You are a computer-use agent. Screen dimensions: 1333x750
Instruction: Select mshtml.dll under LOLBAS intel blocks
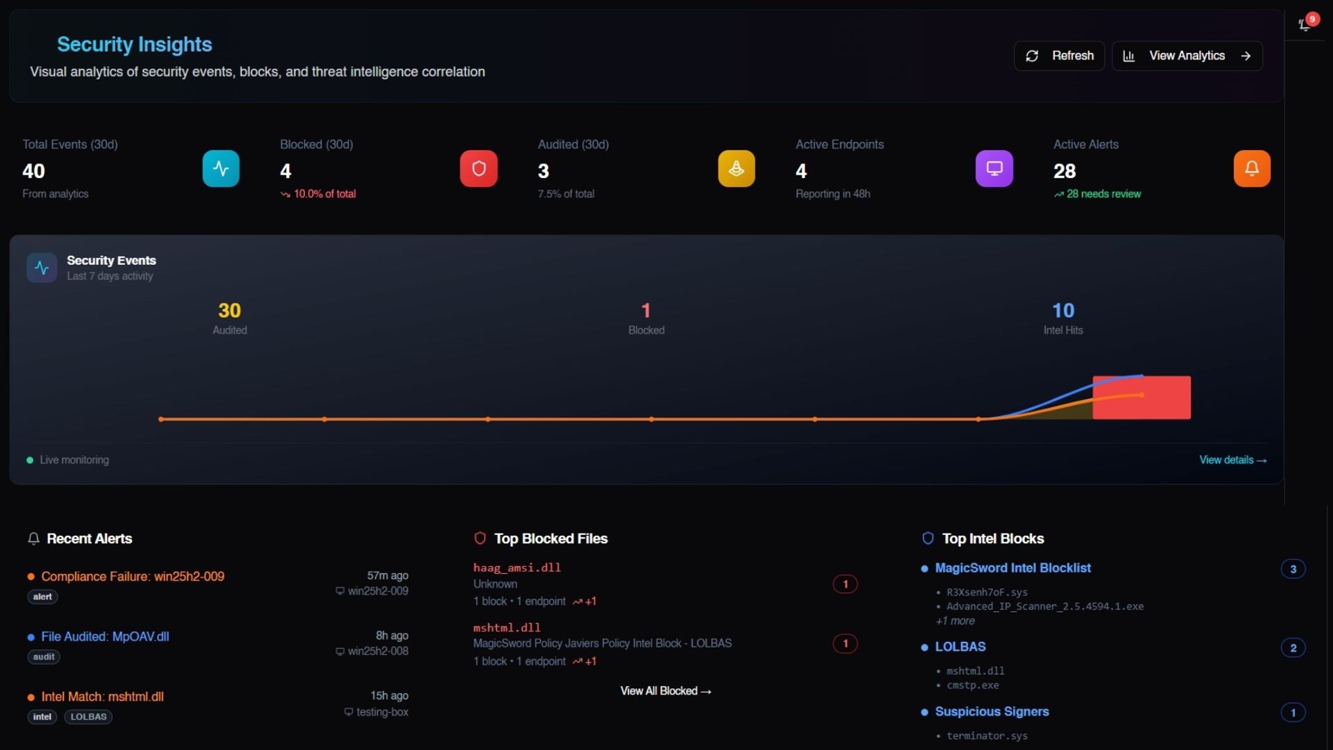click(x=975, y=671)
